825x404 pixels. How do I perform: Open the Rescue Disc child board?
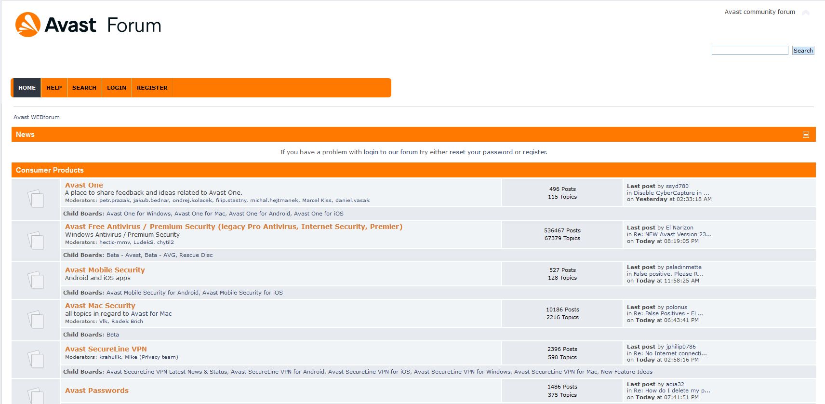[x=196, y=255]
